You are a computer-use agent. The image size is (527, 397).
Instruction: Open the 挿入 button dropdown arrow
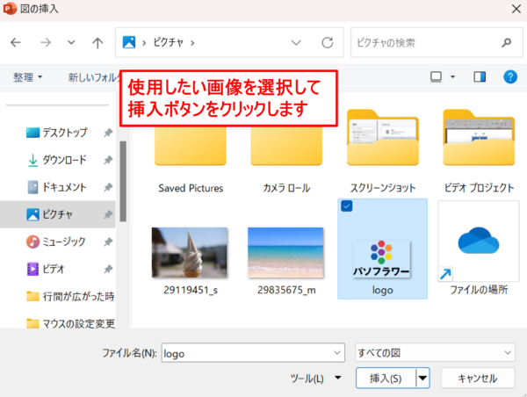click(423, 379)
